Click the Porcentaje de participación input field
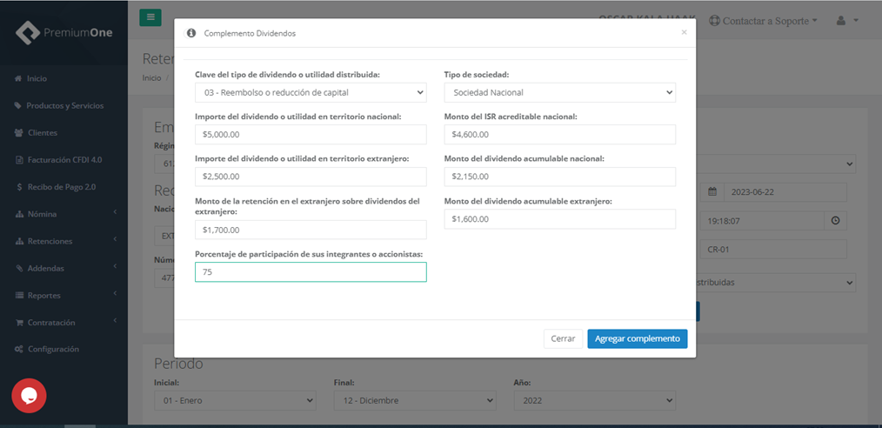This screenshot has width=882, height=428. pyautogui.click(x=311, y=272)
